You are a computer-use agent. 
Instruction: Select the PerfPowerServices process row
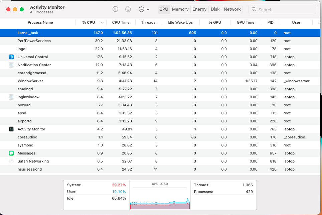[x=160, y=41]
